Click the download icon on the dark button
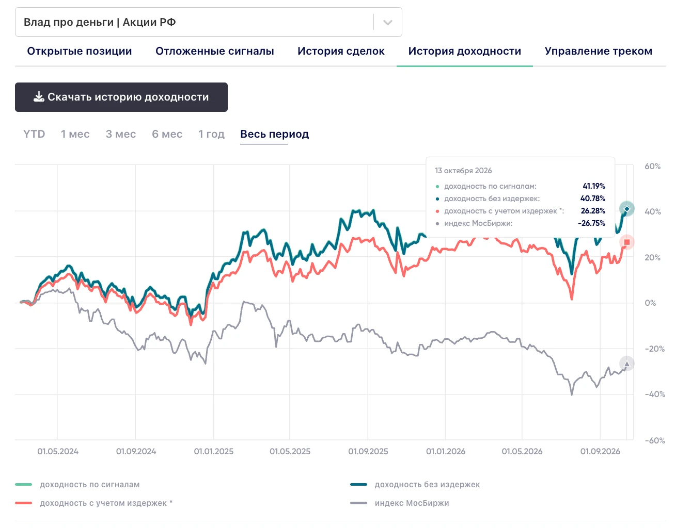 click(x=39, y=97)
